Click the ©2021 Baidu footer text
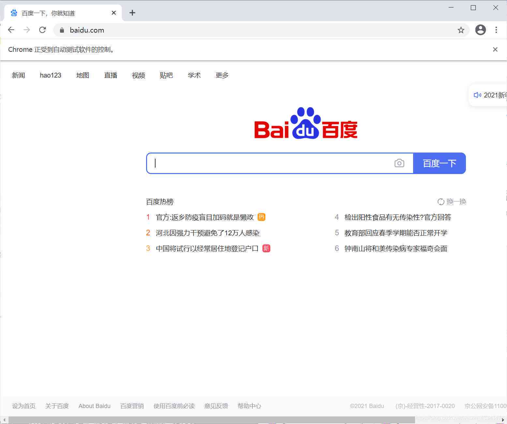This screenshot has height=424, width=507. pos(367,406)
